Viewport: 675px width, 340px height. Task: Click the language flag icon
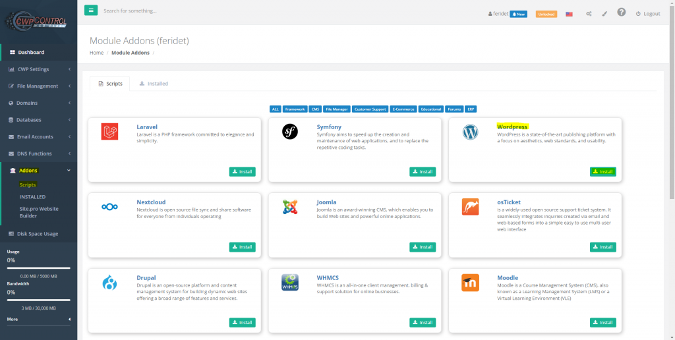point(569,14)
